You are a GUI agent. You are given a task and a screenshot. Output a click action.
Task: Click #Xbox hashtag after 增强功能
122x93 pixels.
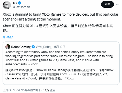(69, 78)
